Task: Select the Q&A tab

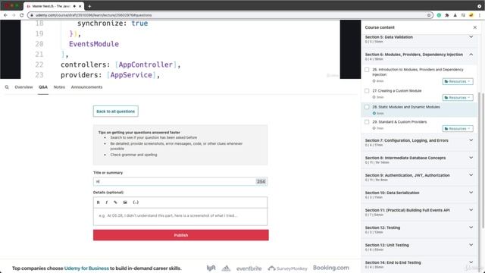Action: [43, 87]
